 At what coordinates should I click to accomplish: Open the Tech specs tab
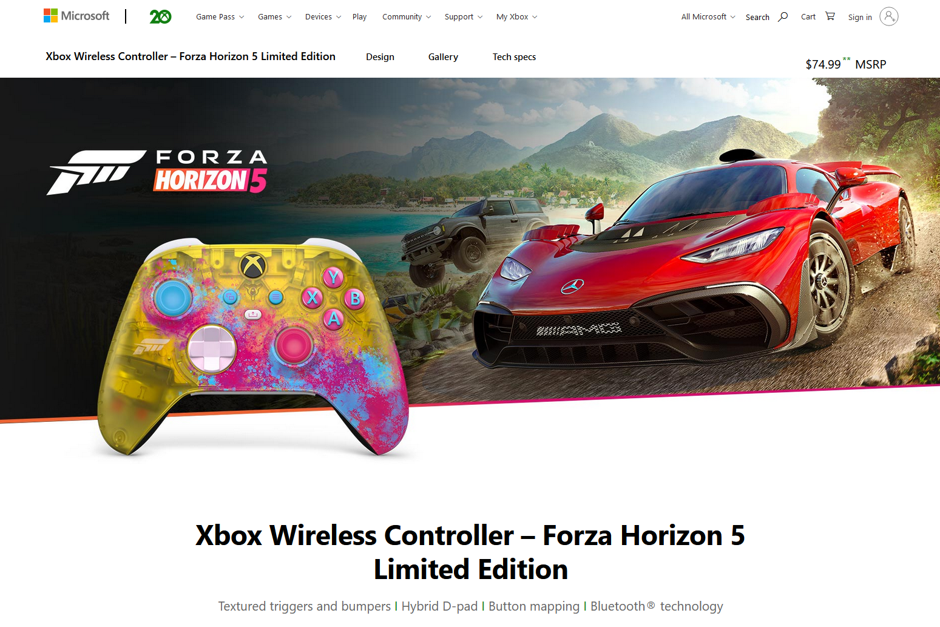click(514, 57)
